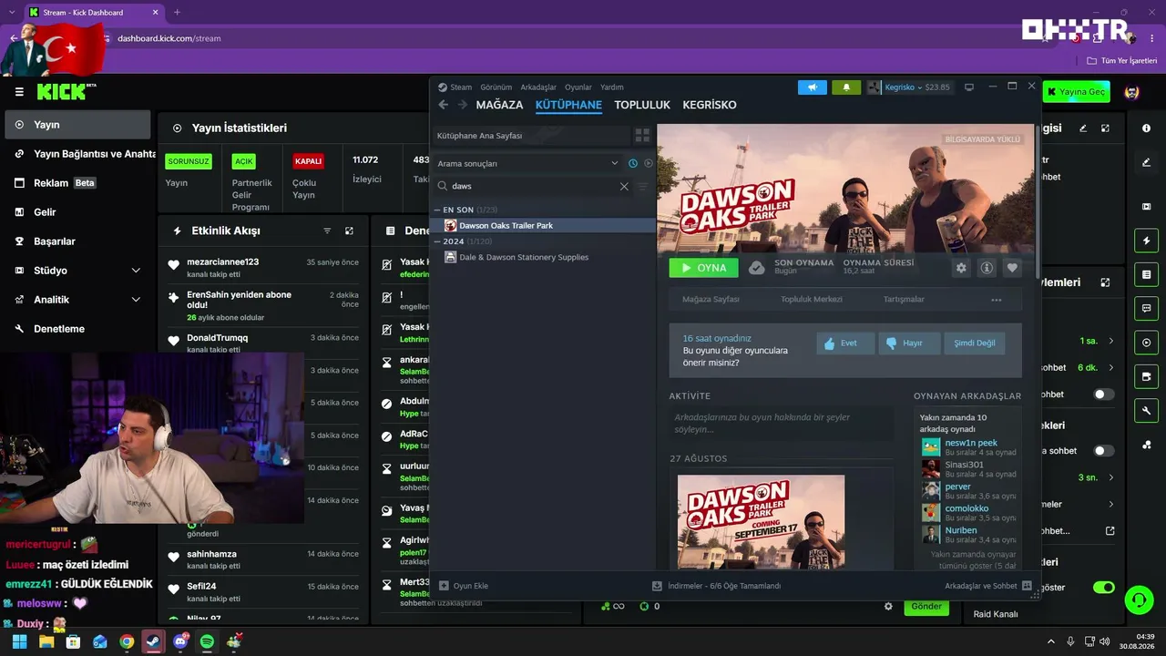Open the Kick support headset button
1166x656 pixels.
coord(1139,600)
